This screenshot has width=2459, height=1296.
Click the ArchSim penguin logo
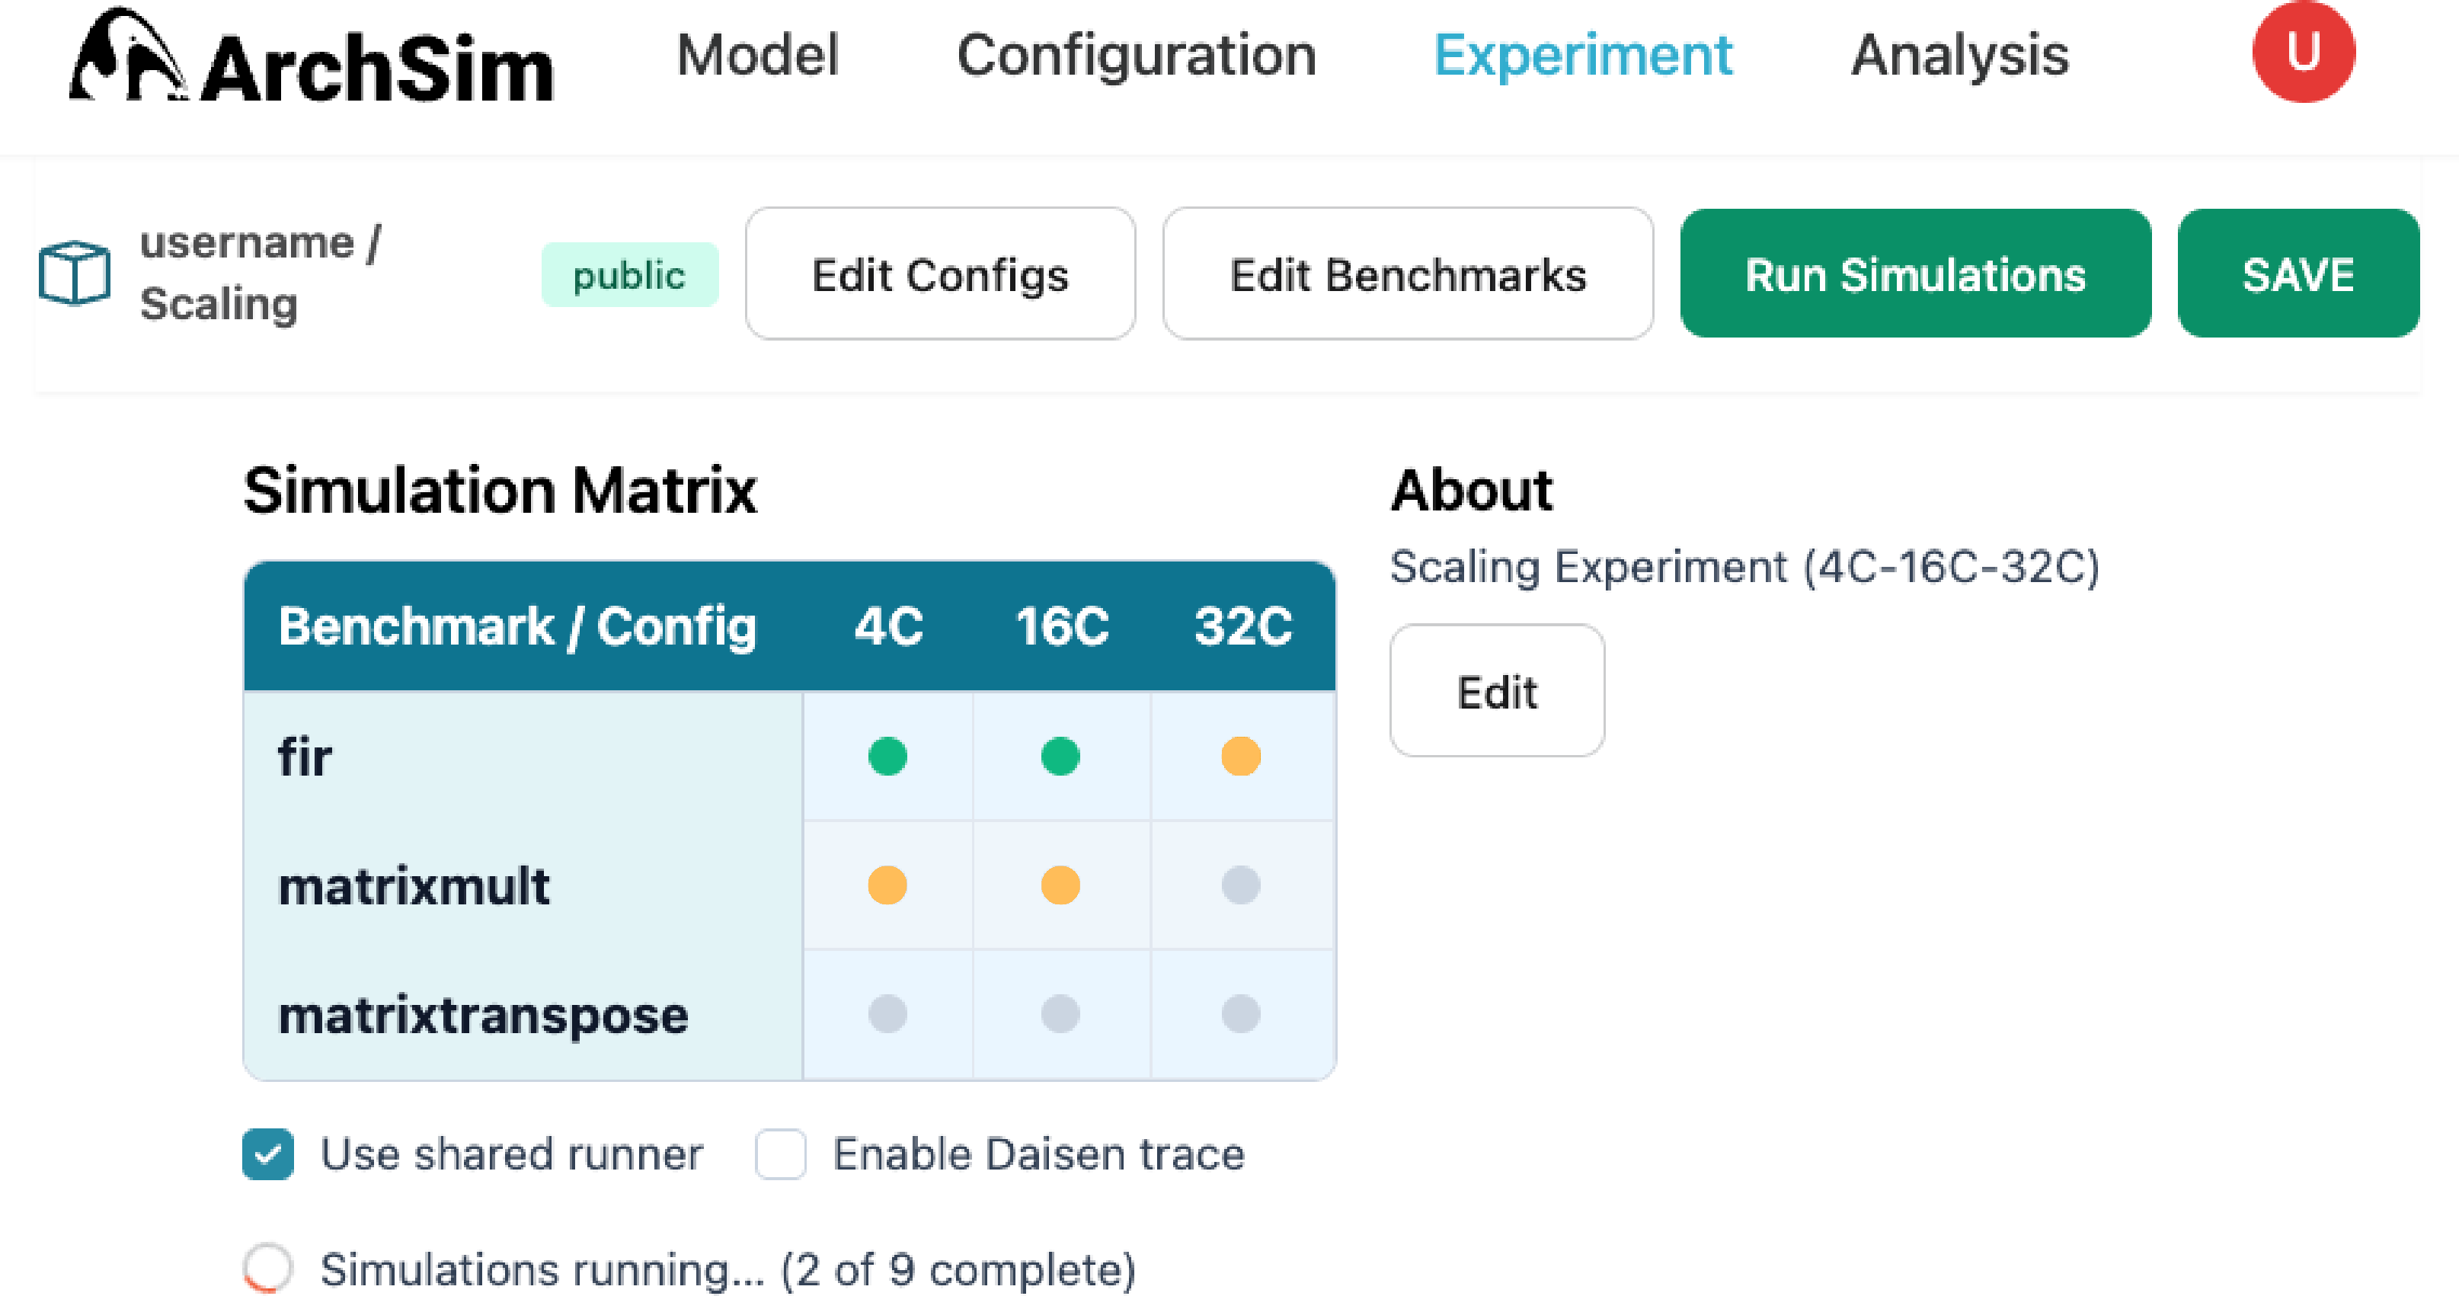pyautogui.click(x=128, y=54)
